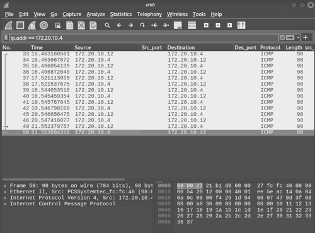315x233 pixels.
Task: Sort by the Src_port column header
Action: (x=153, y=48)
